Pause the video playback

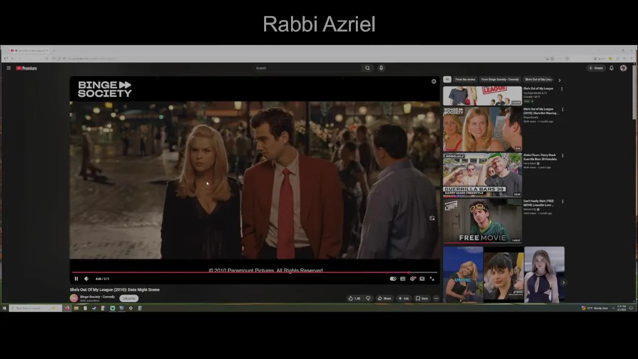(x=76, y=279)
